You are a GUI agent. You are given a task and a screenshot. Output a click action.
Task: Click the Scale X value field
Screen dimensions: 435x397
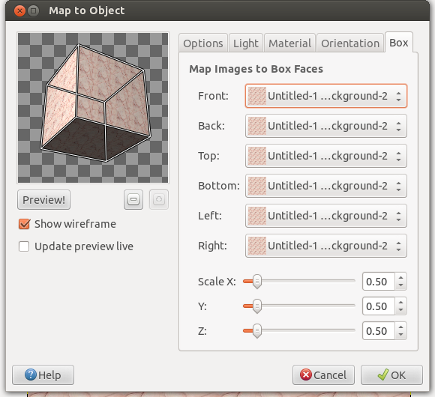[x=379, y=282]
